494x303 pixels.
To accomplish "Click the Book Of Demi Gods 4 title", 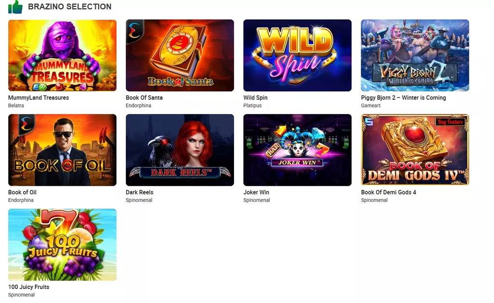I will click(x=388, y=192).
